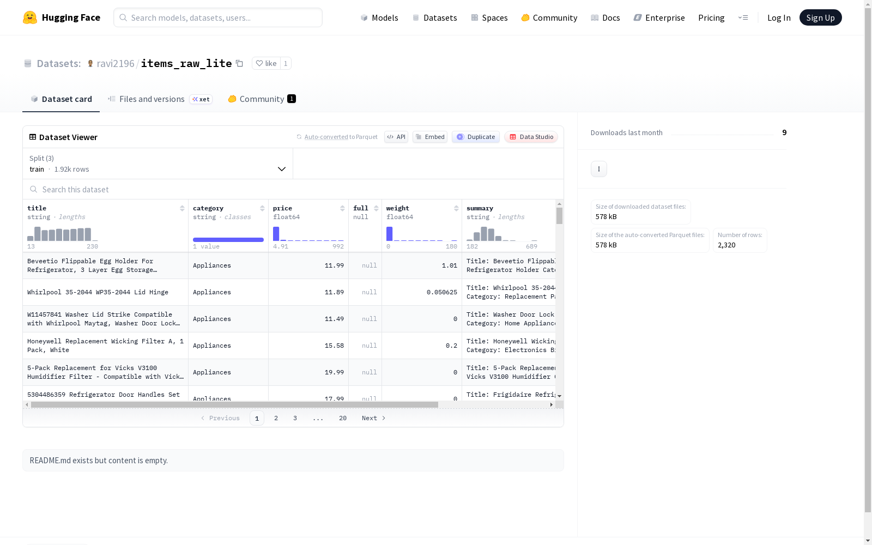Viewport: 872px width, 545px height.
Task: Focus the Search this dataset field
Action: click(x=293, y=189)
